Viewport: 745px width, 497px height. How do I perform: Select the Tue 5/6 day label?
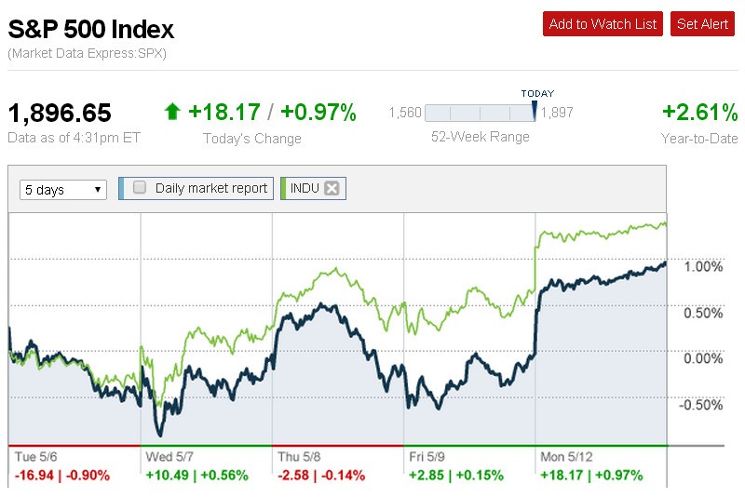tap(35, 458)
